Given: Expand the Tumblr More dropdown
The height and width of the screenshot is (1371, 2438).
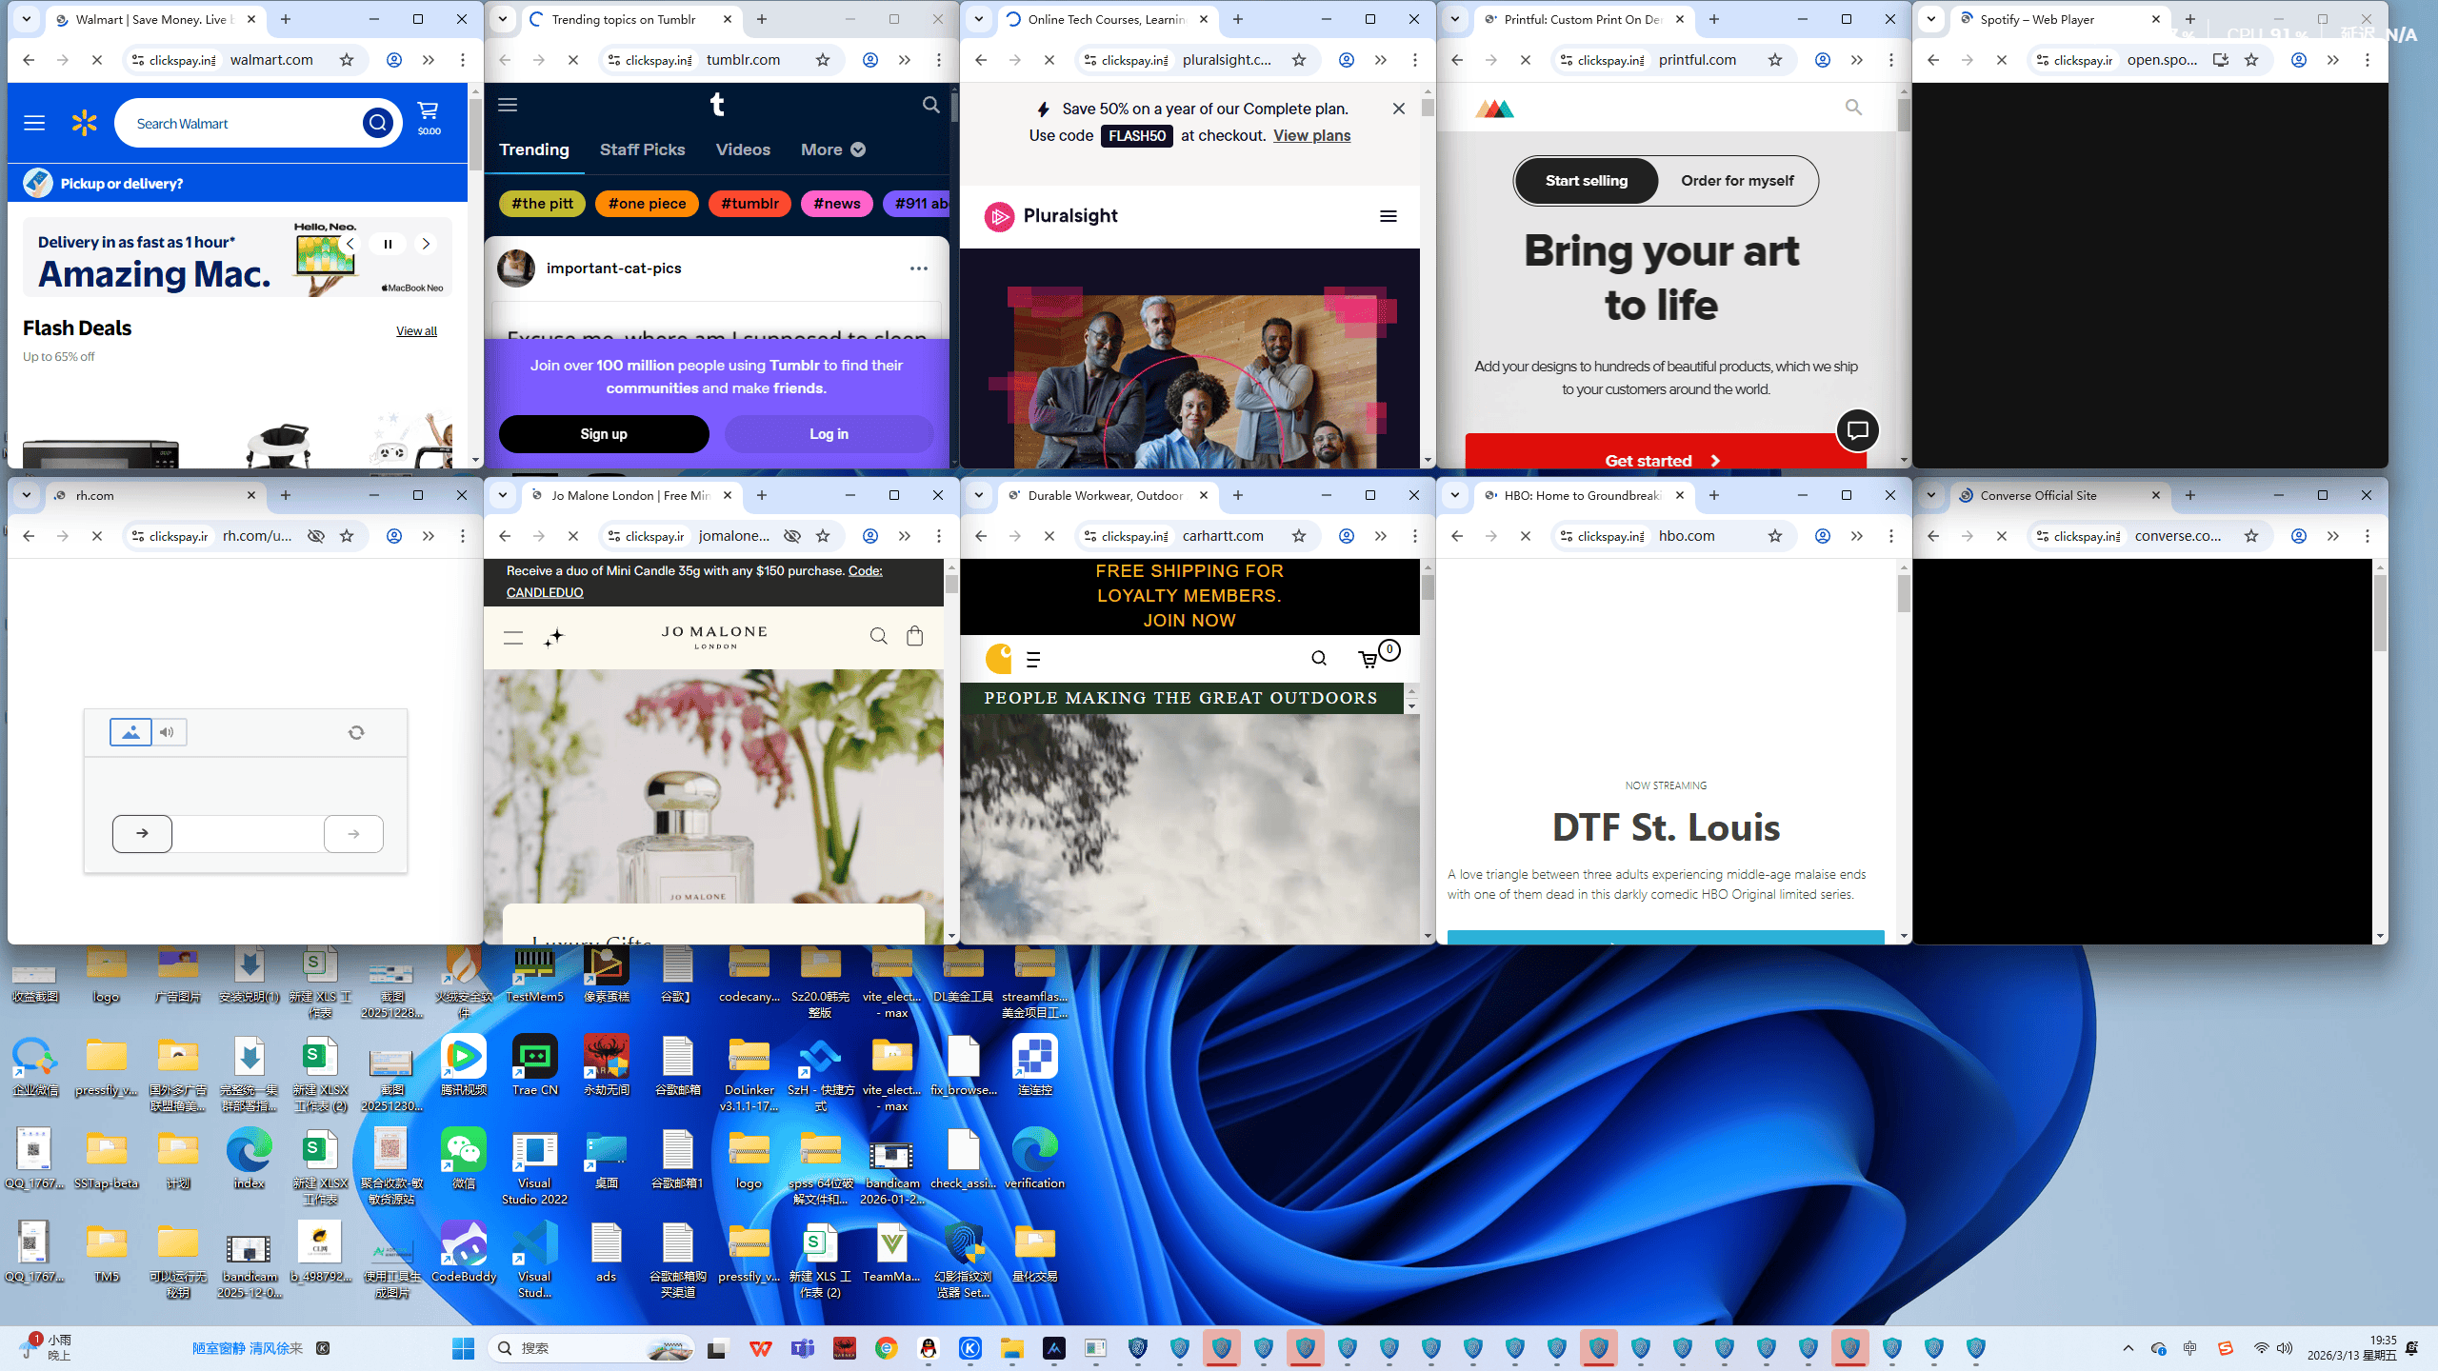Looking at the screenshot, I should 832,149.
